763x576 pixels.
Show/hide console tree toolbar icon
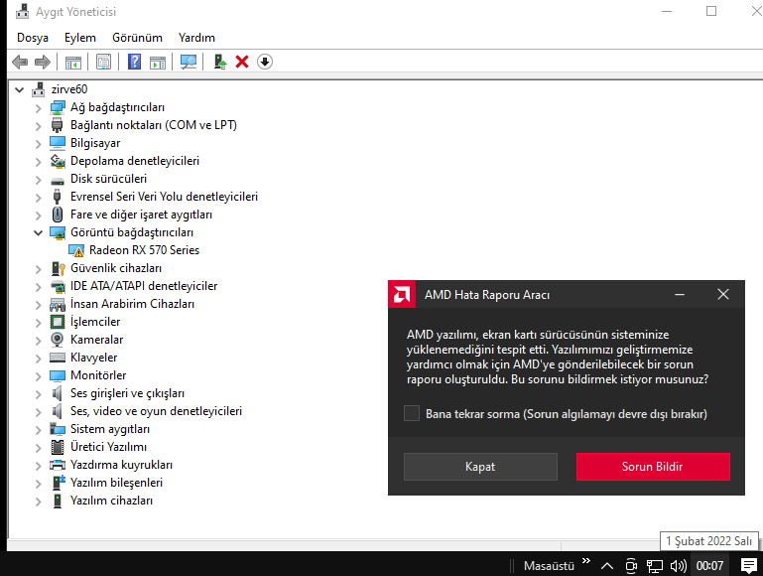73,62
